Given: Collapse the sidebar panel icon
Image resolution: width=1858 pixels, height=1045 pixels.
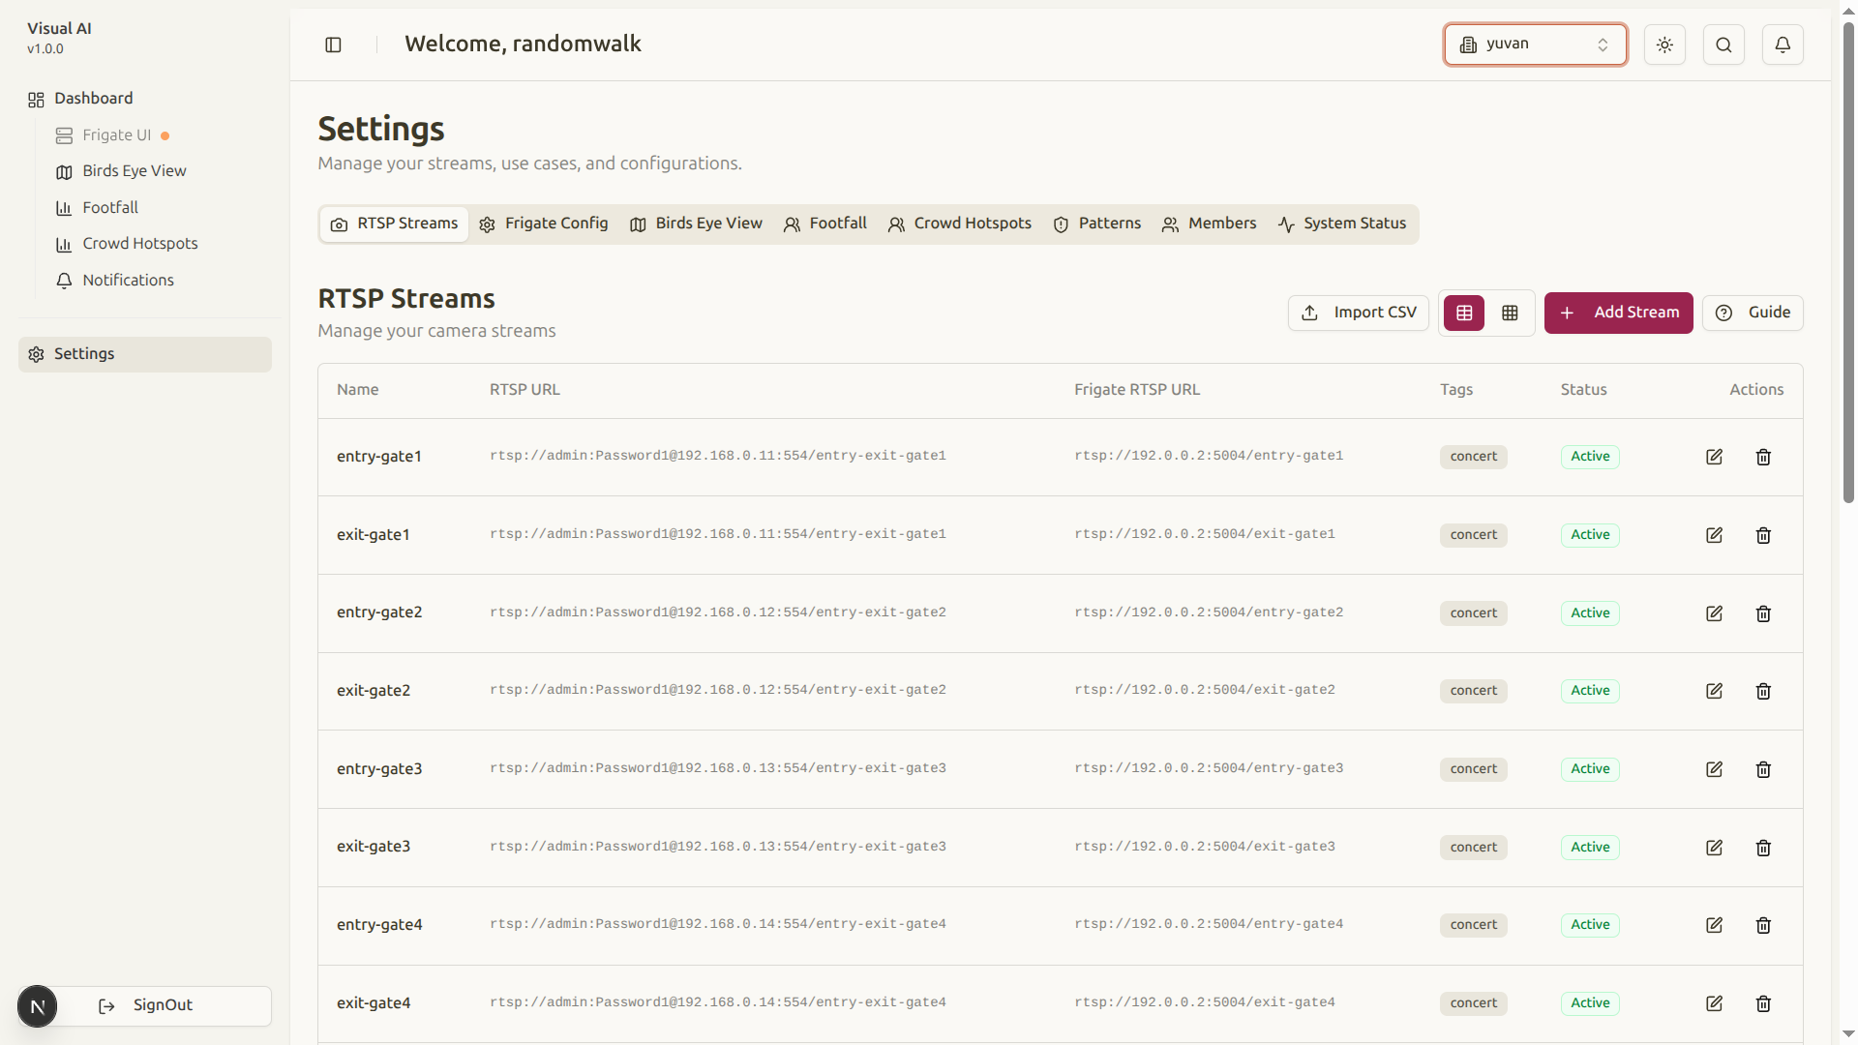Looking at the screenshot, I should (x=333, y=45).
